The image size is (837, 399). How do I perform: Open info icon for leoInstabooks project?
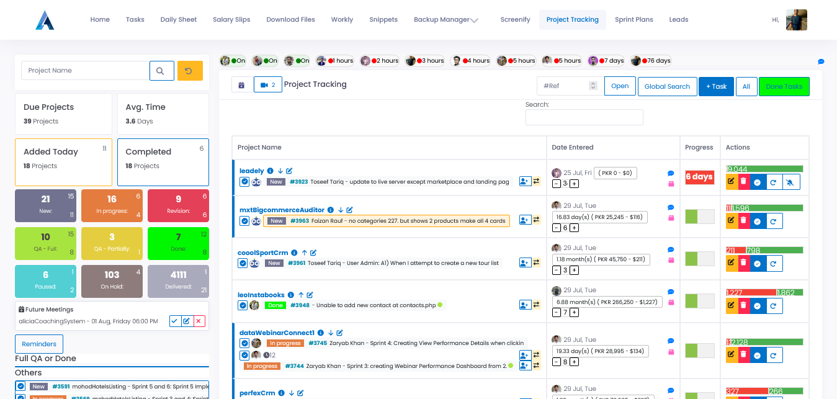(292, 295)
